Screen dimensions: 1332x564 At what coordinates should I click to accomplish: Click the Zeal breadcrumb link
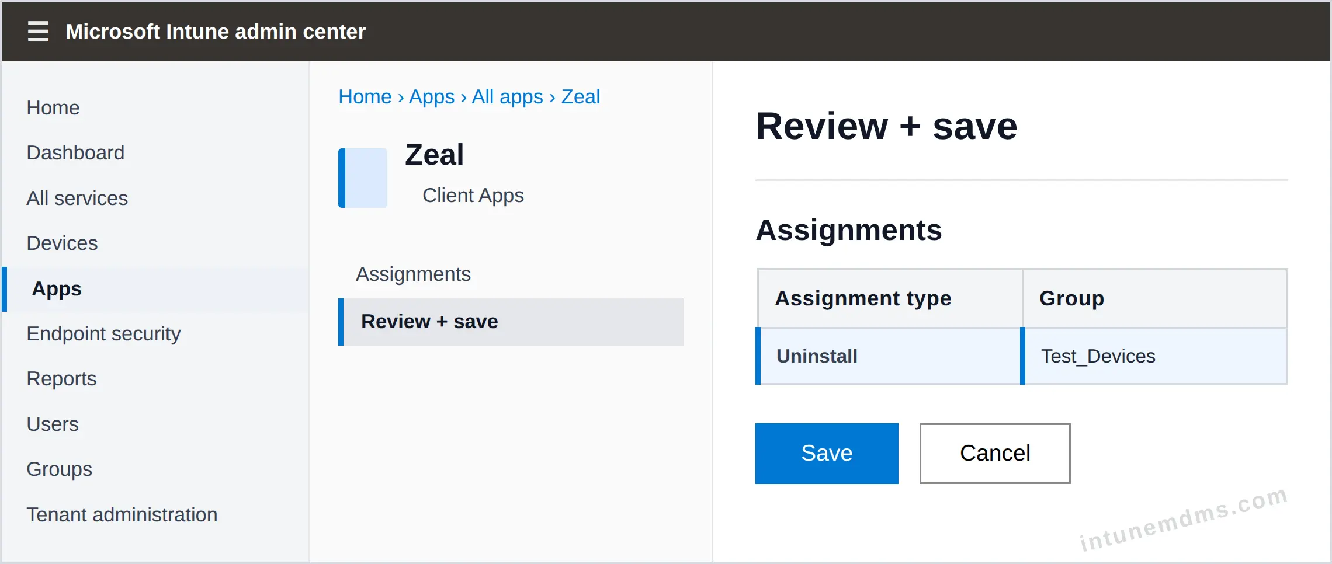tap(581, 96)
